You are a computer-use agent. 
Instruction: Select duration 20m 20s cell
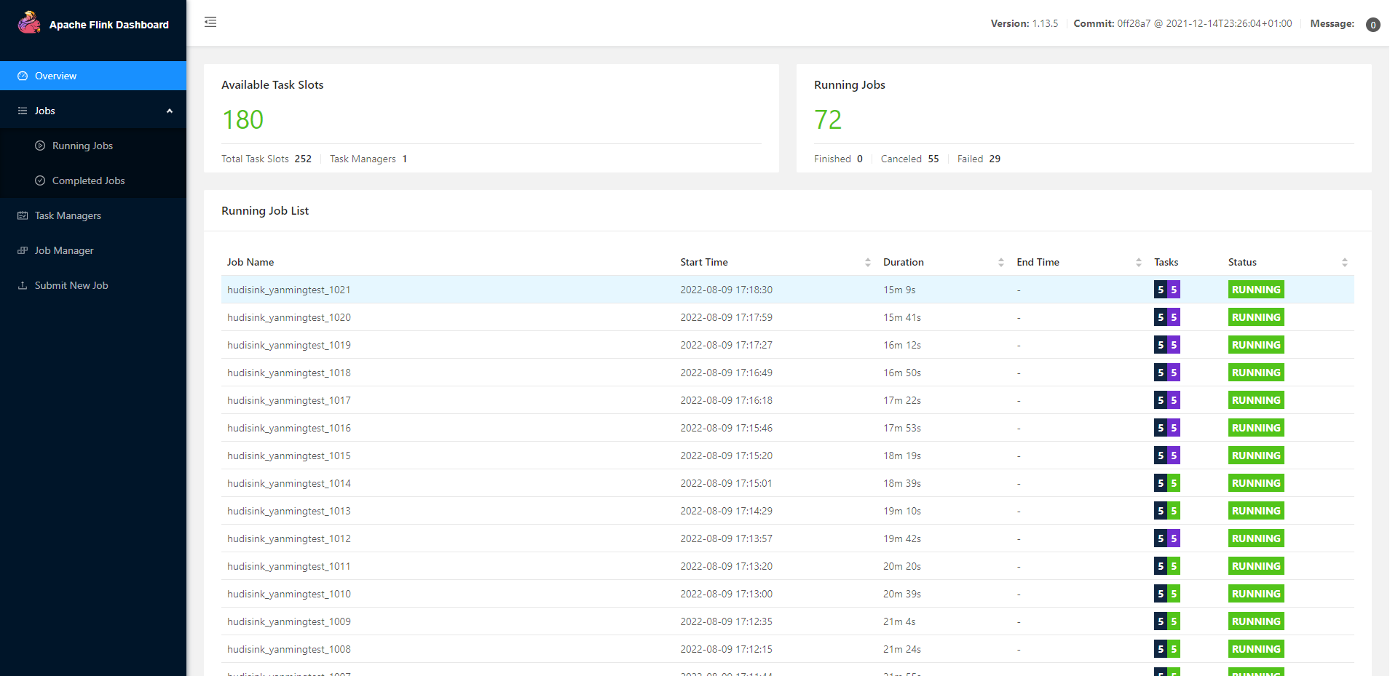[902, 566]
